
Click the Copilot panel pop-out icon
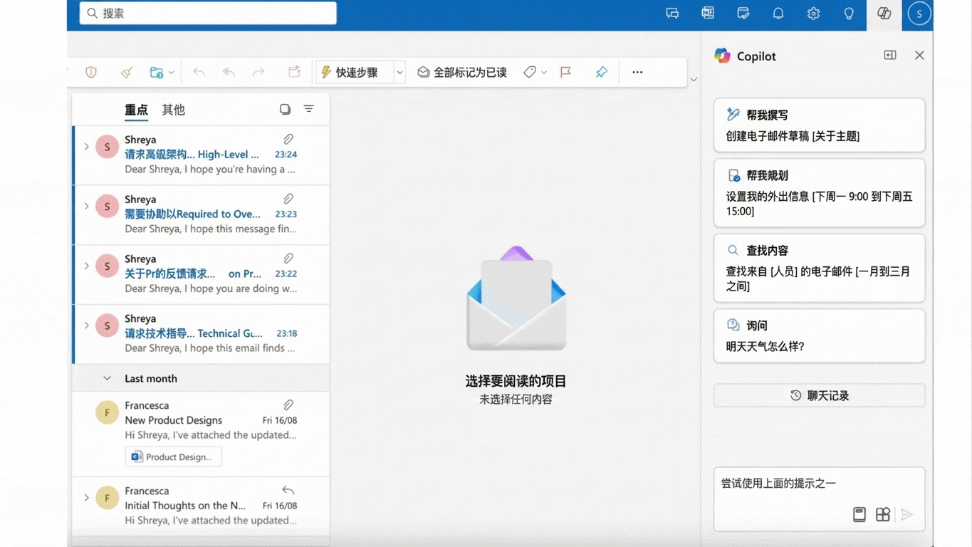[x=890, y=56]
